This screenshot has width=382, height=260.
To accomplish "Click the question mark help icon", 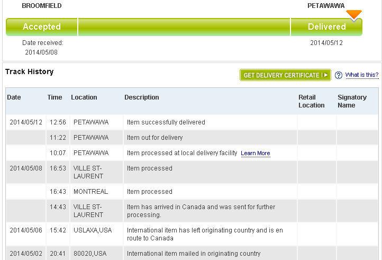I will 339,75.
